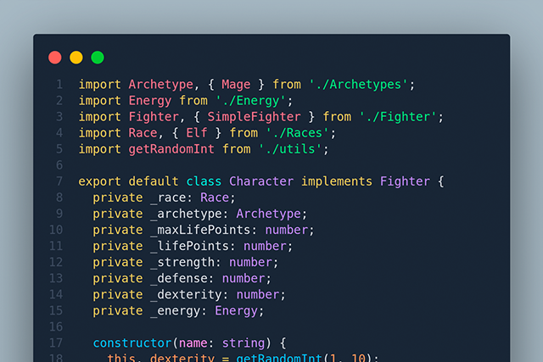Click the class name Character
The image size is (543, 362).
click(x=261, y=181)
